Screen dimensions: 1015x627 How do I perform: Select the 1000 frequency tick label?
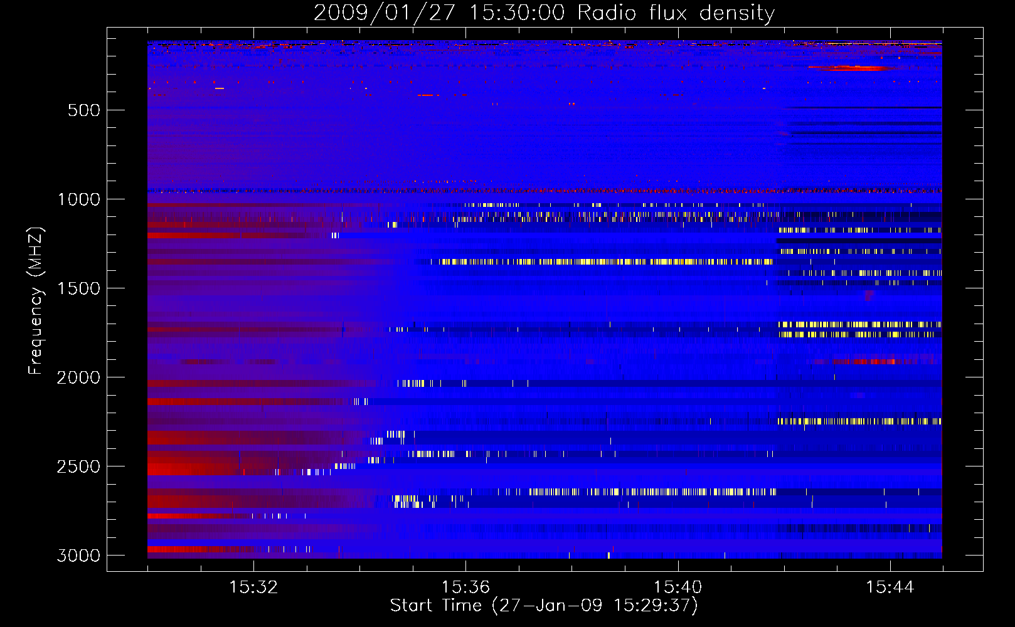tap(78, 199)
